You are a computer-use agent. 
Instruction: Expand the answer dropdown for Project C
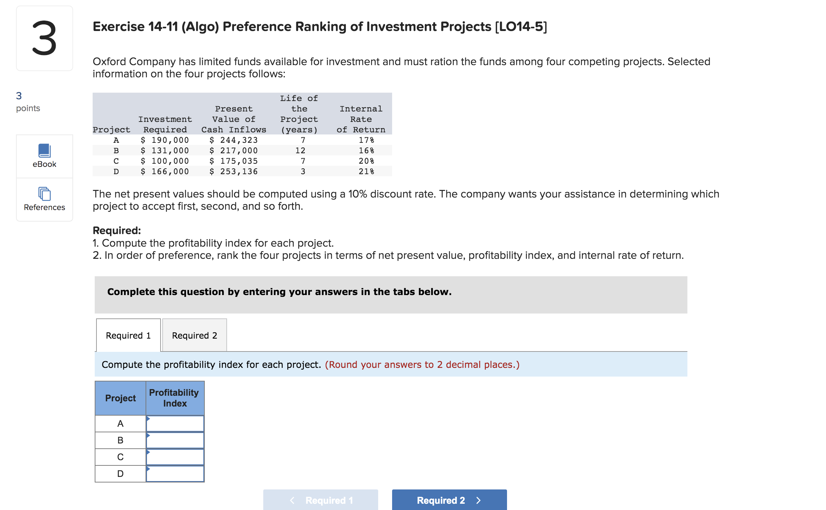point(148,452)
